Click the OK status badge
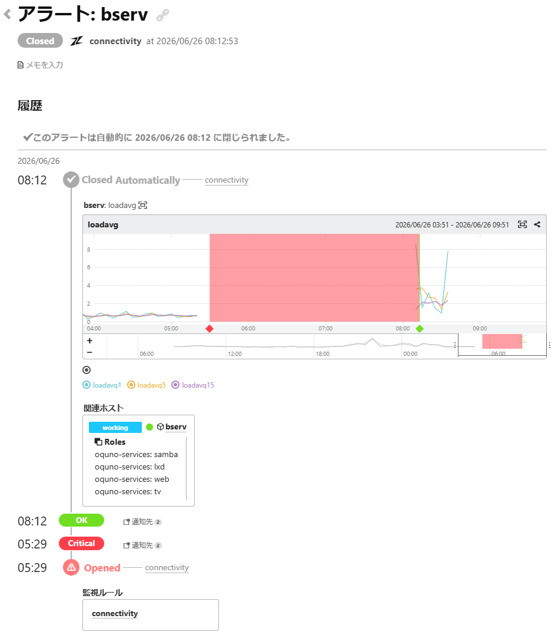This screenshot has width=555, height=635. [x=81, y=520]
